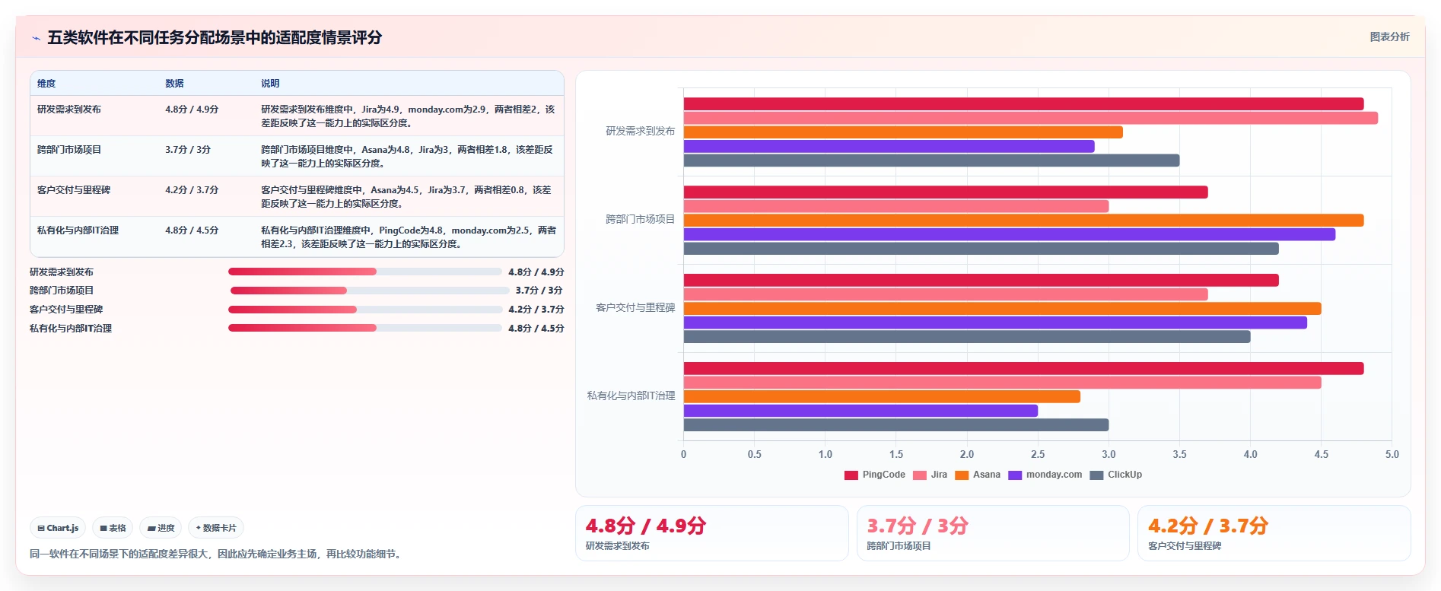
Task: Toggle the Asana legend entry
Action: tap(978, 475)
